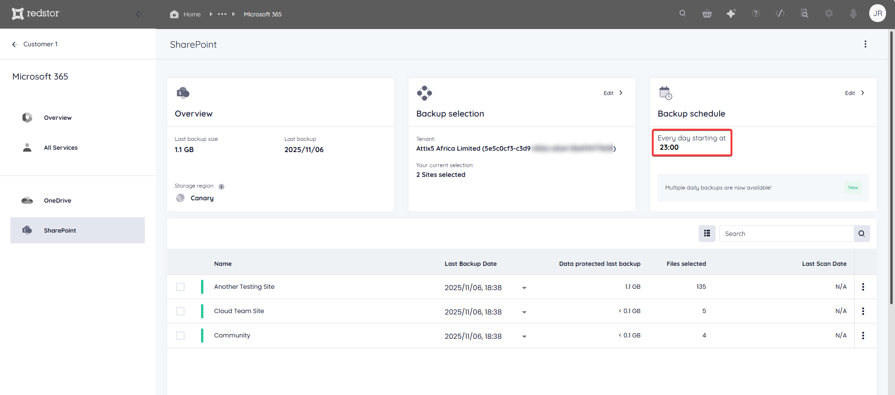895x395 pixels.
Task: Open the search icon in the top bar
Action: coord(683,14)
